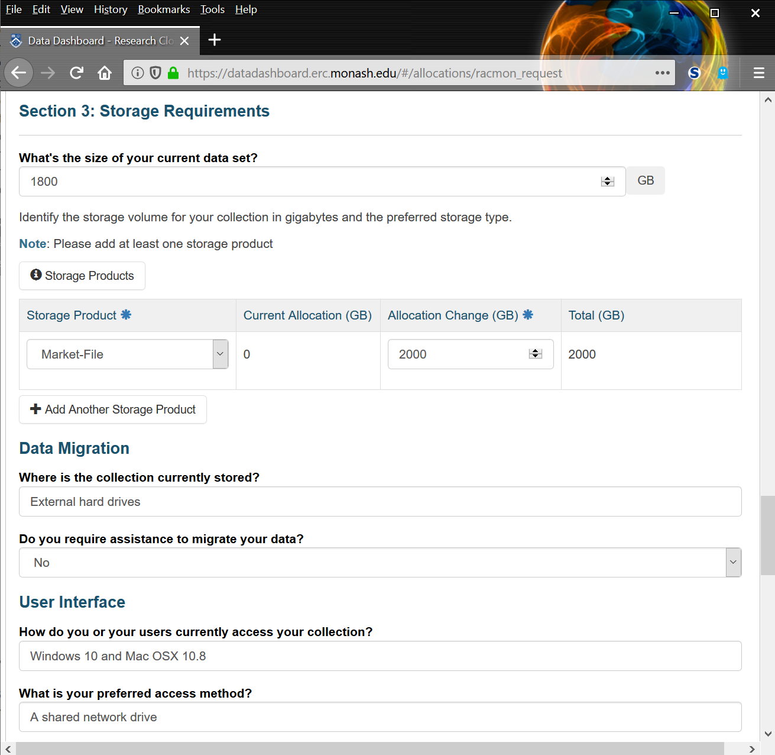
Task: Reload the current page
Action: 76,73
